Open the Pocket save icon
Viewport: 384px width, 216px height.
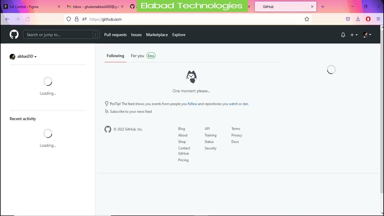coord(348,19)
